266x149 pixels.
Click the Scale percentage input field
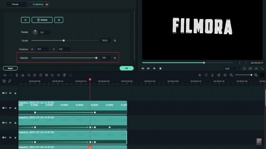105,40
